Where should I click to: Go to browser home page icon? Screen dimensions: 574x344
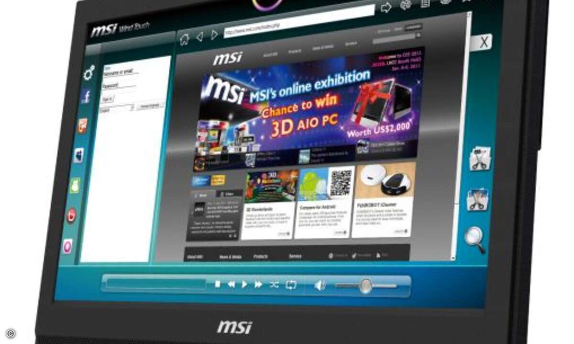click(185, 39)
